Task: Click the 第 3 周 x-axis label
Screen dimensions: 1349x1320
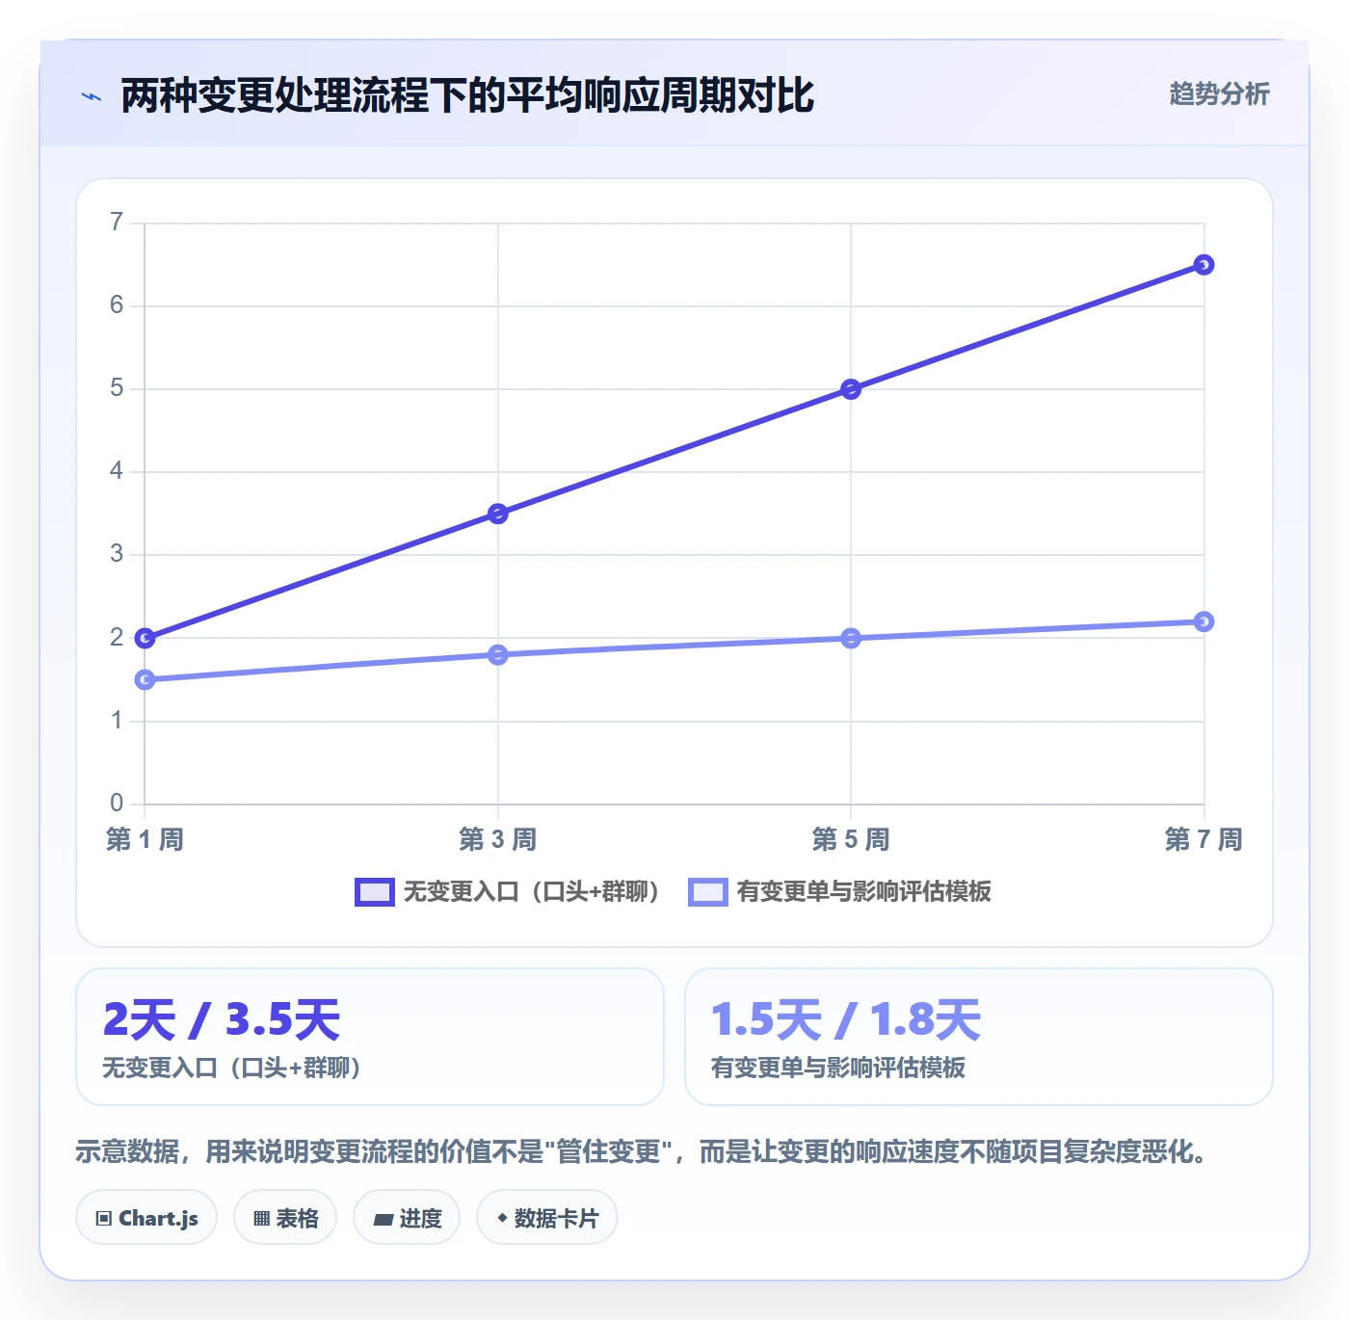Action: pyautogui.click(x=498, y=839)
